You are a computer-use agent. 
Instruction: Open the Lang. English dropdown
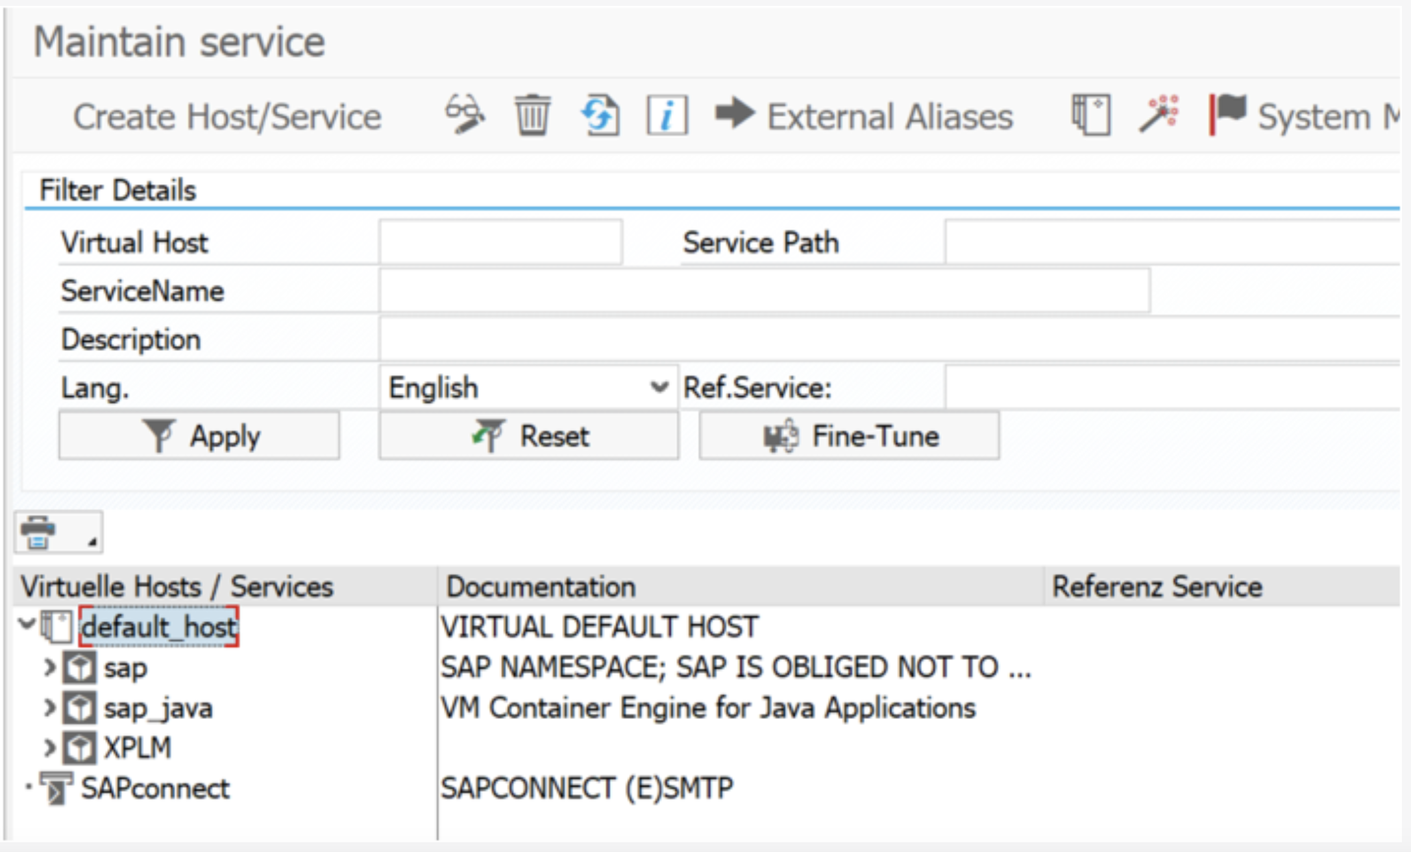click(659, 388)
